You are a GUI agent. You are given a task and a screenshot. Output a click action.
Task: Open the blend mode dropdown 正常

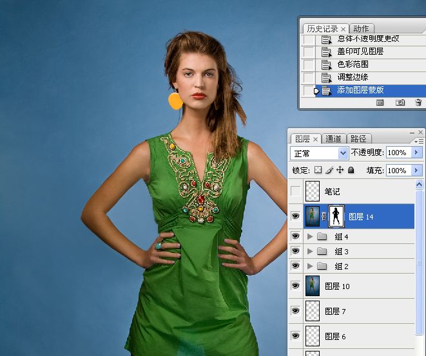tap(319, 154)
